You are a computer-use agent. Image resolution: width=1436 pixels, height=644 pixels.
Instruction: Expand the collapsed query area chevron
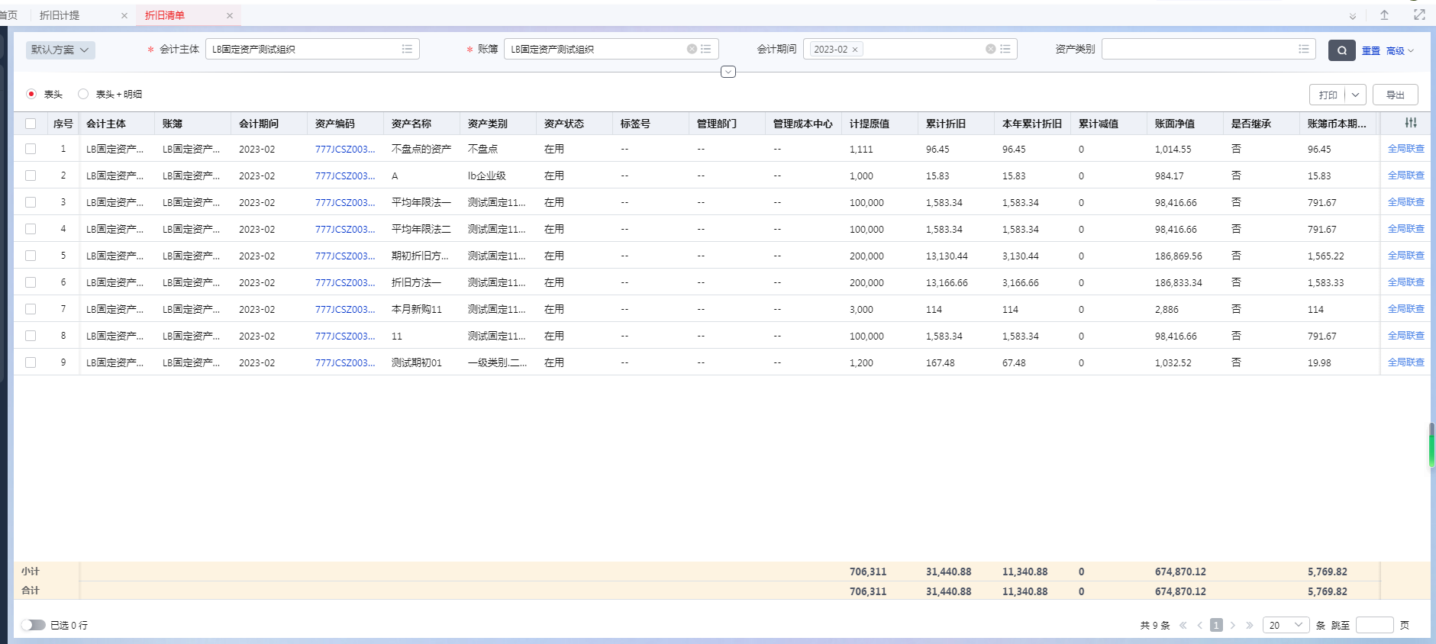(x=728, y=72)
